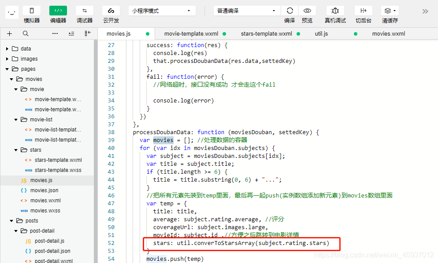Switch to the movies.js tab

[x=119, y=34]
